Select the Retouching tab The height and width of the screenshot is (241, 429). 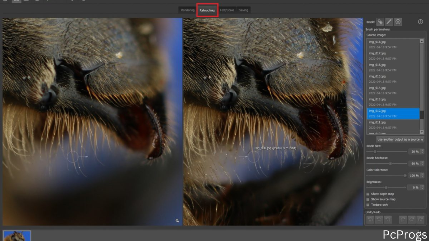207,10
